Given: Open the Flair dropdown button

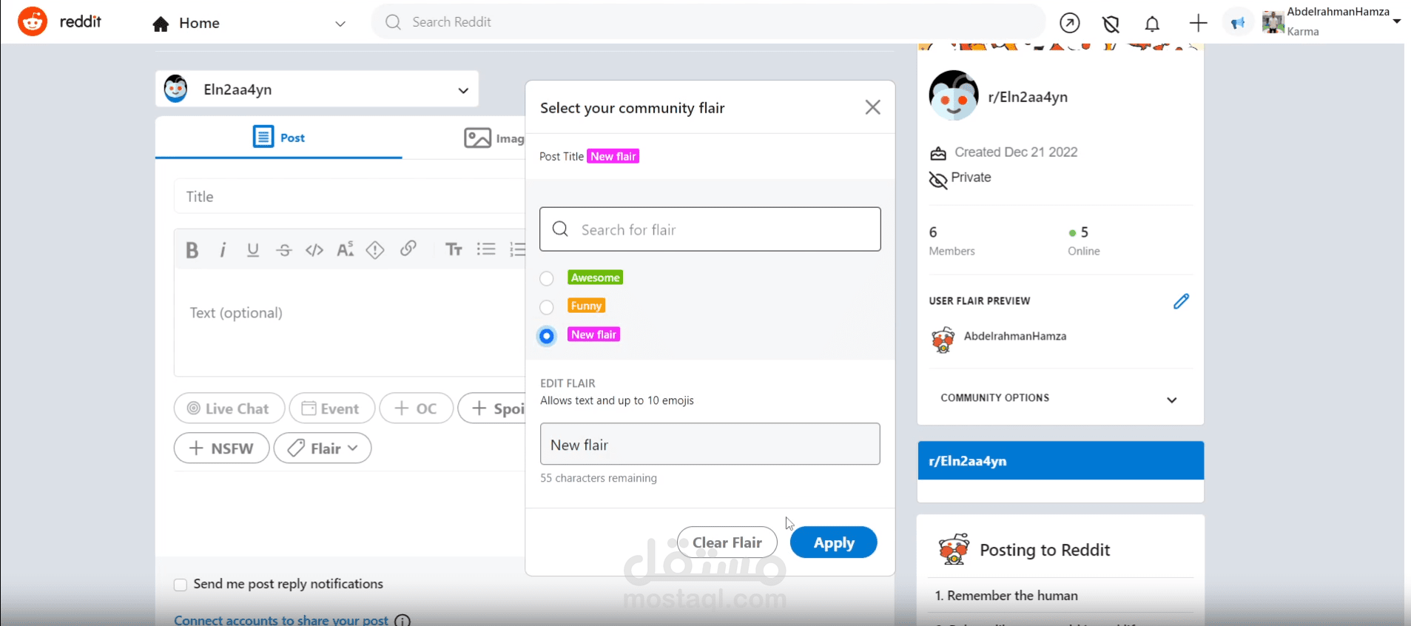Looking at the screenshot, I should tap(323, 448).
